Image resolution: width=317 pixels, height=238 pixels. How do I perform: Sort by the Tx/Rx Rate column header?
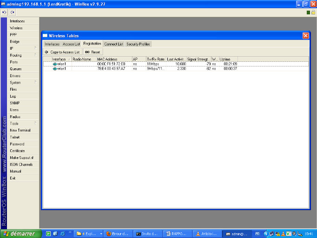click(x=156, y=59)
